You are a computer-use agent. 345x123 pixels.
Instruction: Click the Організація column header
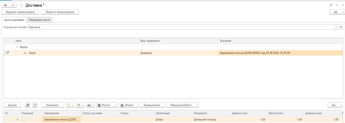tap(173, 113)
